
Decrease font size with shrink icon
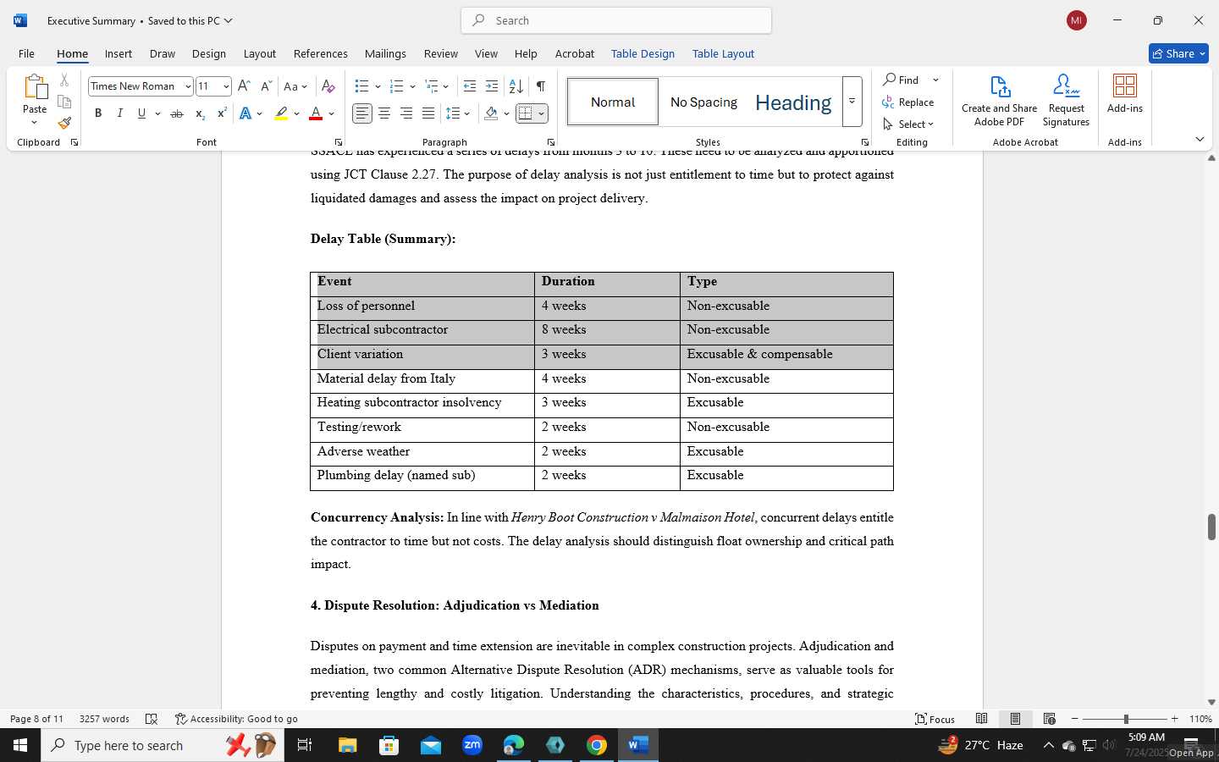coord(266,86)
